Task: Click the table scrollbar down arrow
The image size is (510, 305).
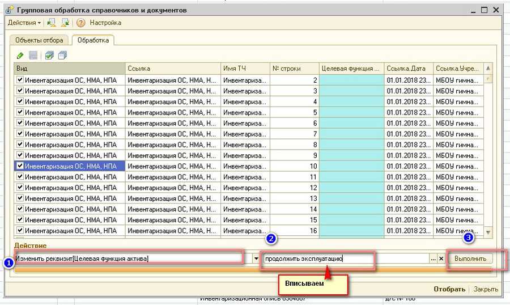Action: 488,232
